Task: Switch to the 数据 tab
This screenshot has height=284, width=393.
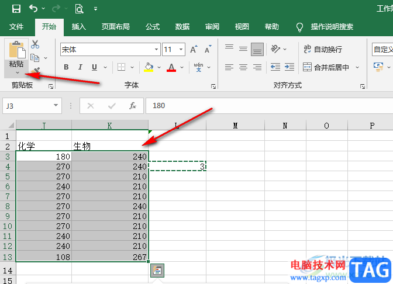Action: [x=182, y=26]
